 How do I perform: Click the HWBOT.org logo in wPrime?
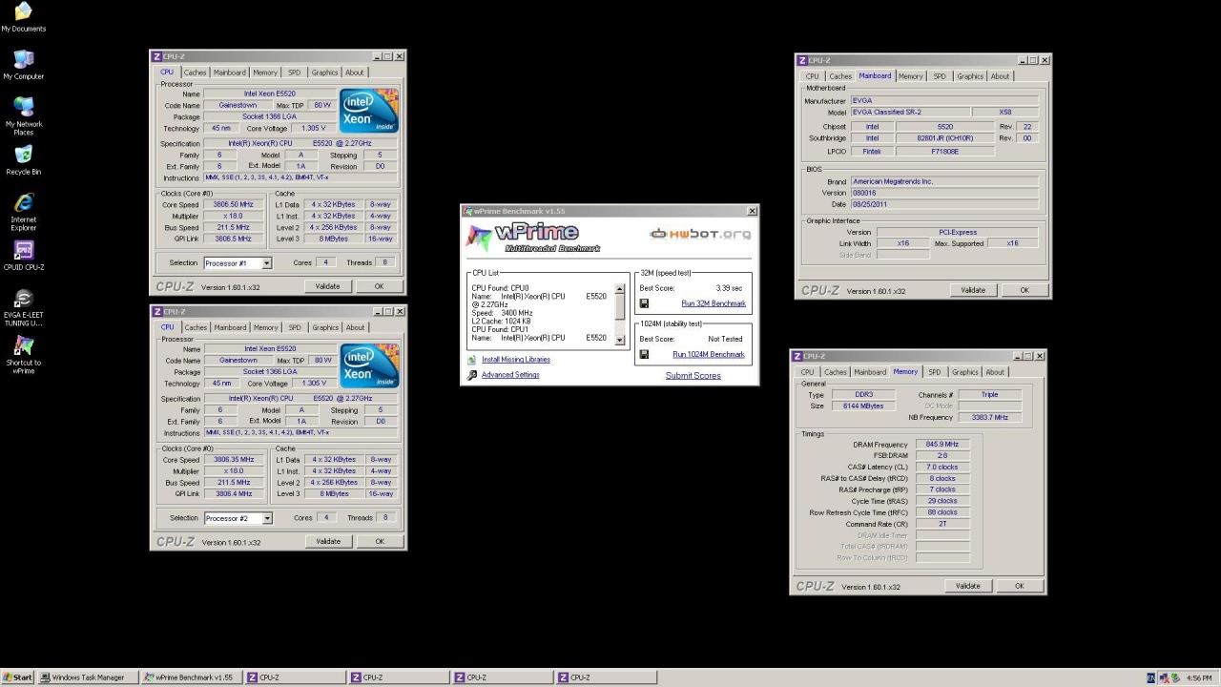pos(700,234)
